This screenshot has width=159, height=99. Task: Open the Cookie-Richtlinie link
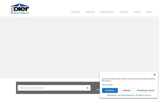[x=112, y=95]
